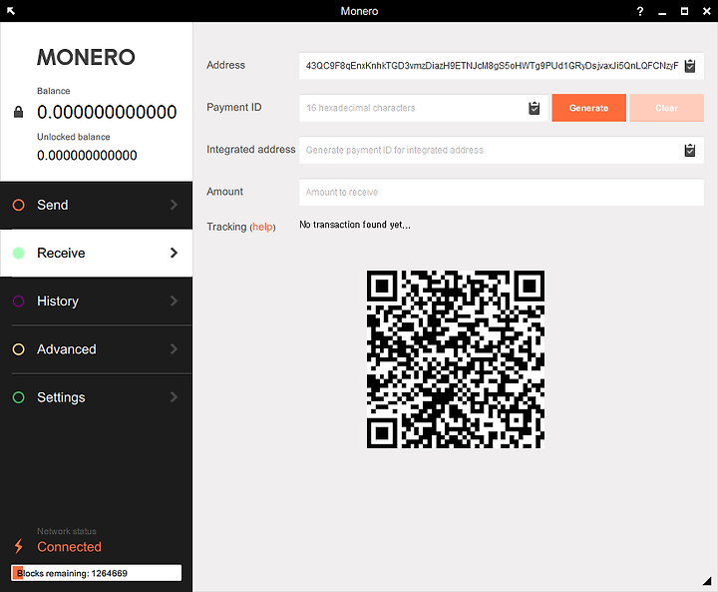Click the lightning bolt network status icon

pyautogui.click(x=18, y=546)
